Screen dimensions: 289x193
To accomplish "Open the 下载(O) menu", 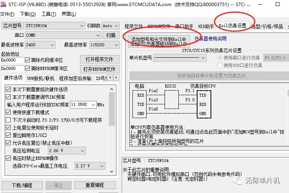I will [x=28, y=14].
